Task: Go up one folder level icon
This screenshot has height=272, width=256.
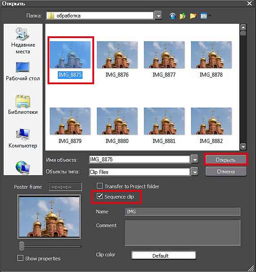Action: 182,16
